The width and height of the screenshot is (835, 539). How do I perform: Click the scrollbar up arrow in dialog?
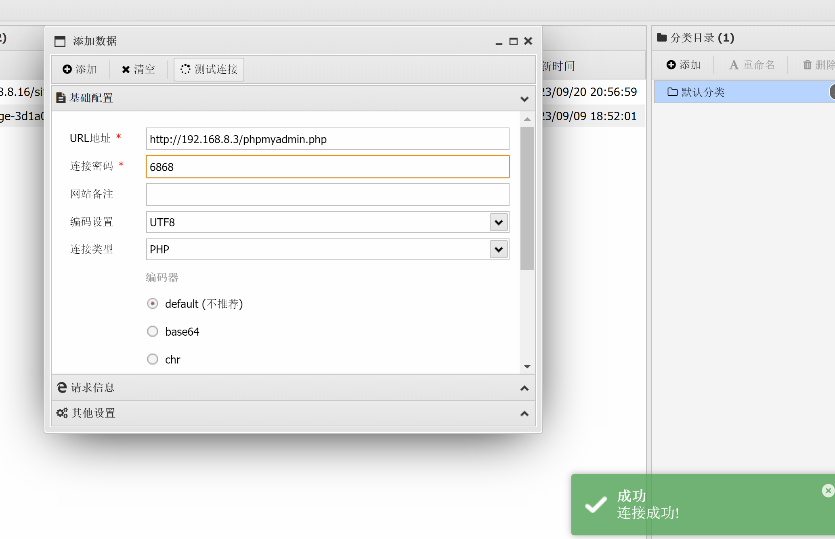pyautogui.click(x=527, y=119)
